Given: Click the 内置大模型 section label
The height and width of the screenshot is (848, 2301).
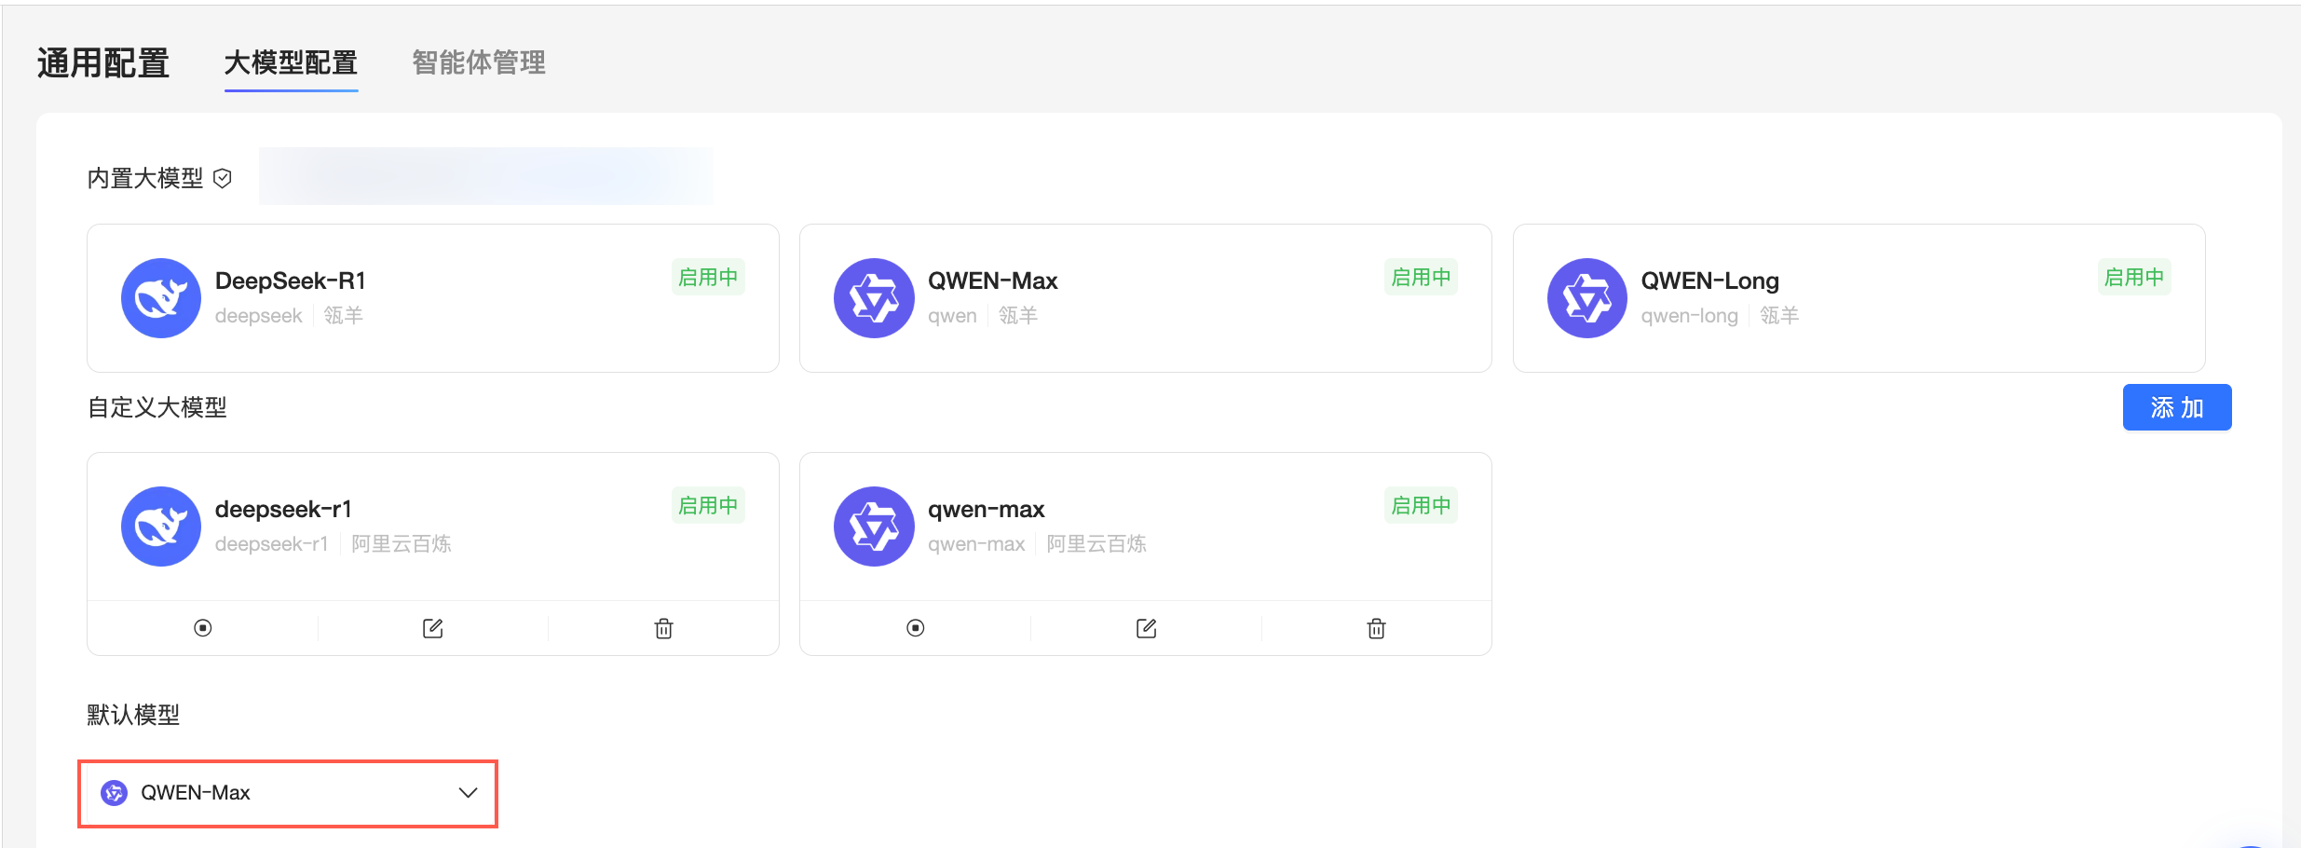Looking at the screenshot, I should click(x=145, y=178).
